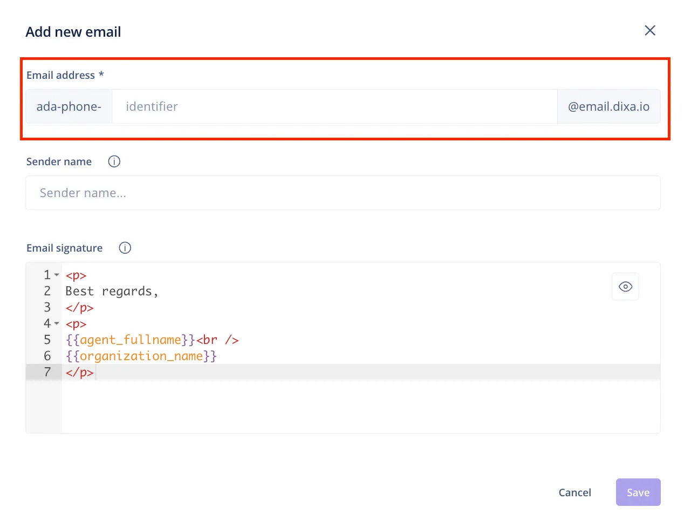
Task: Click the ada-phone- prefix label
Action: pyautogui.click(x=69, y=106)
